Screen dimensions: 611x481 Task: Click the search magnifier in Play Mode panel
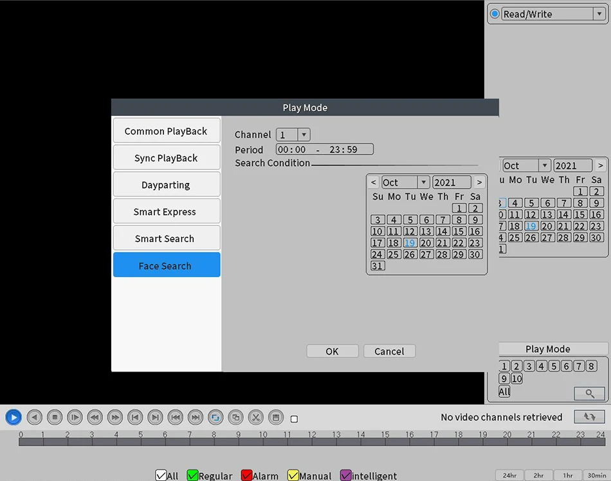[x=589, y=393]
